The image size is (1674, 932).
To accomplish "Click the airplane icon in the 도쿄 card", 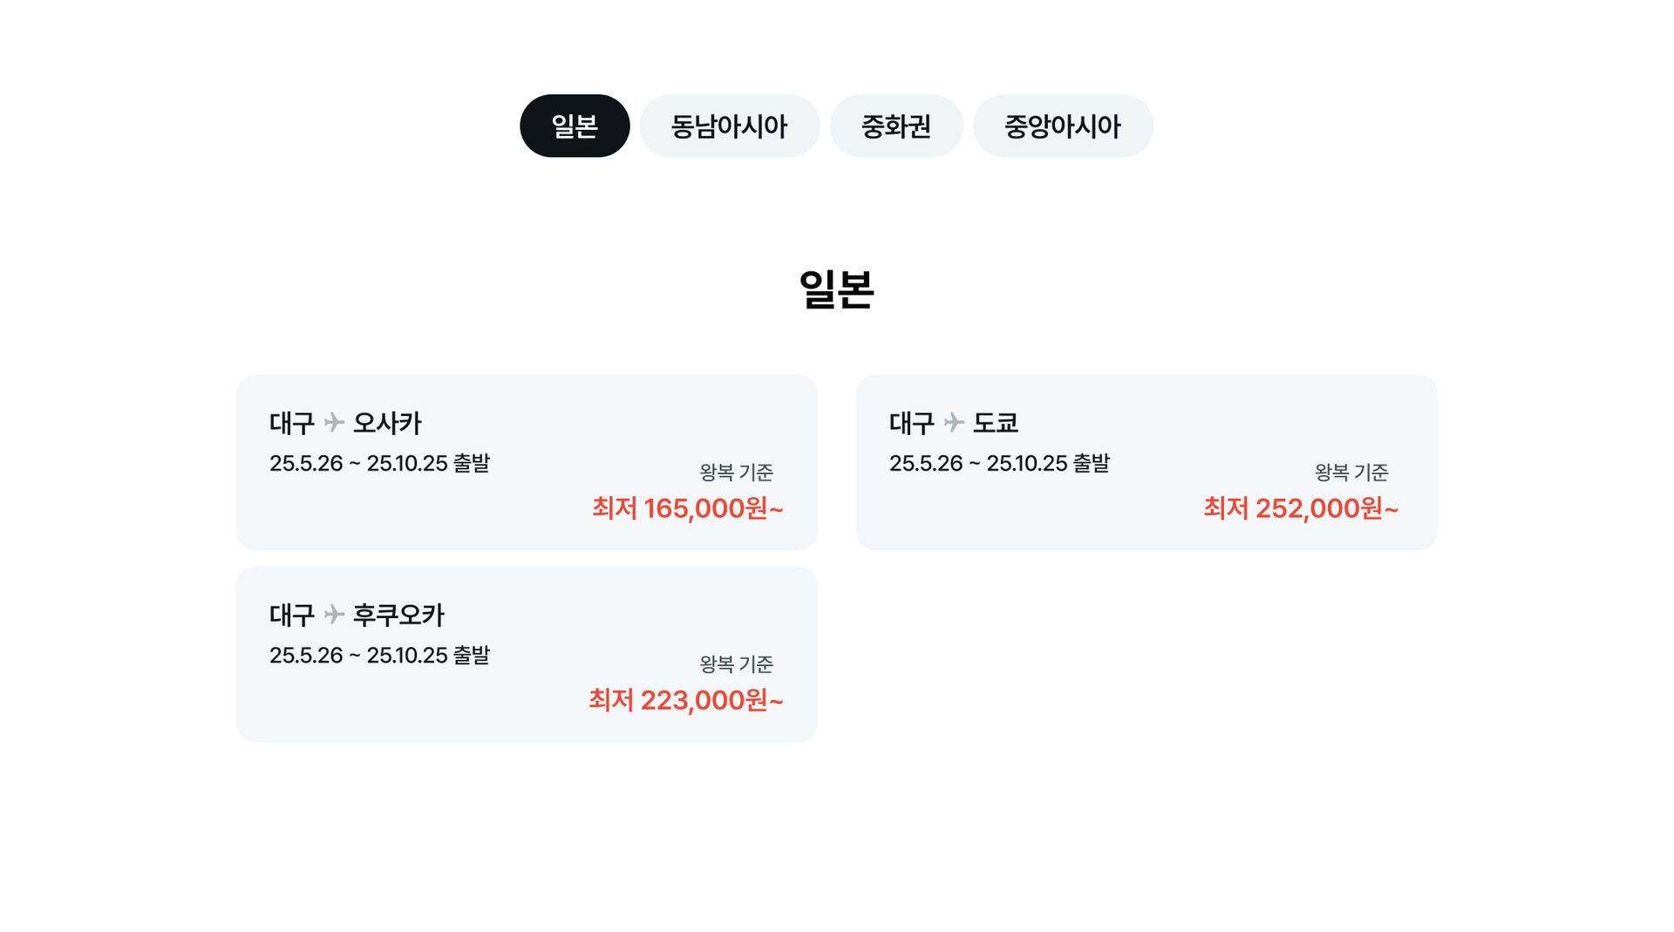I will point(954,423).
